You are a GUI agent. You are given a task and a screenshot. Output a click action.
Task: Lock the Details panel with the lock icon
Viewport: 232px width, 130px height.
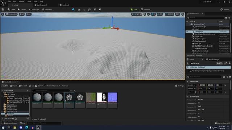tap(229, 63)
